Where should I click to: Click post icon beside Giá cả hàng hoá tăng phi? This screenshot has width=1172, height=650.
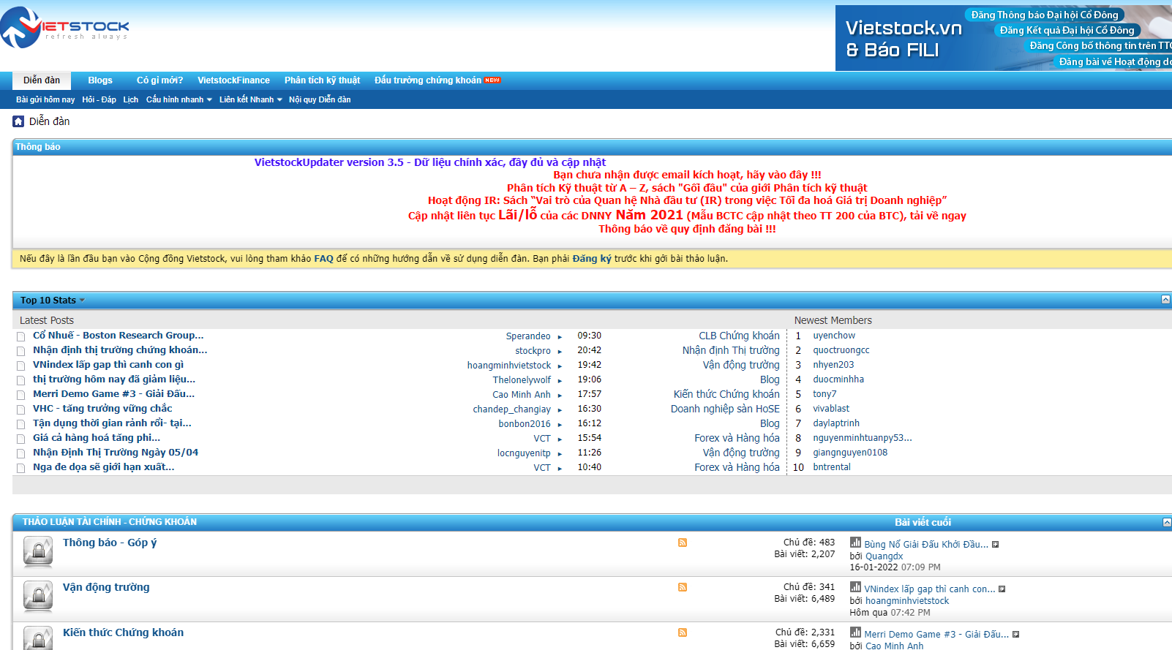(21, 439)
